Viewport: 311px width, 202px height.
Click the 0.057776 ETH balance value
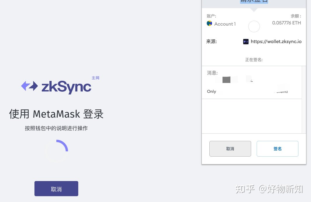pos(286,23)
